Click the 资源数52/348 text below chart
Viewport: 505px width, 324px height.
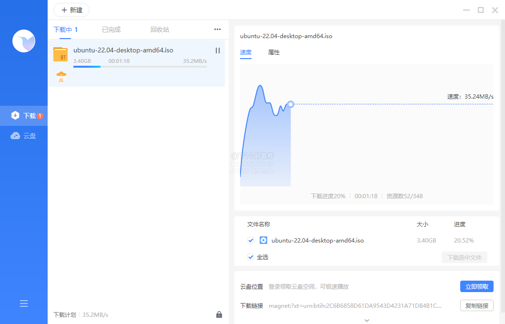pyautogui.click(x=404, y=196)
